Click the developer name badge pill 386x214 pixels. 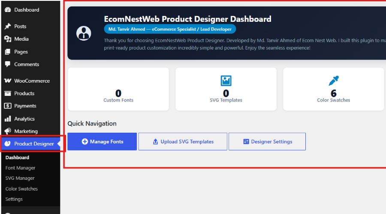[x=170, y=29]
